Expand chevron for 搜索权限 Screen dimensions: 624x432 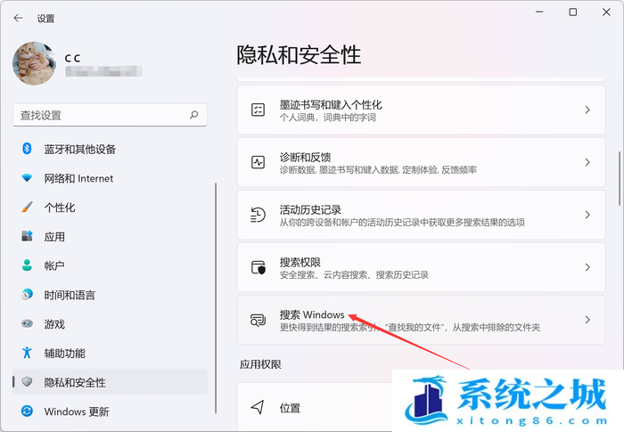[x=587, y=267]
